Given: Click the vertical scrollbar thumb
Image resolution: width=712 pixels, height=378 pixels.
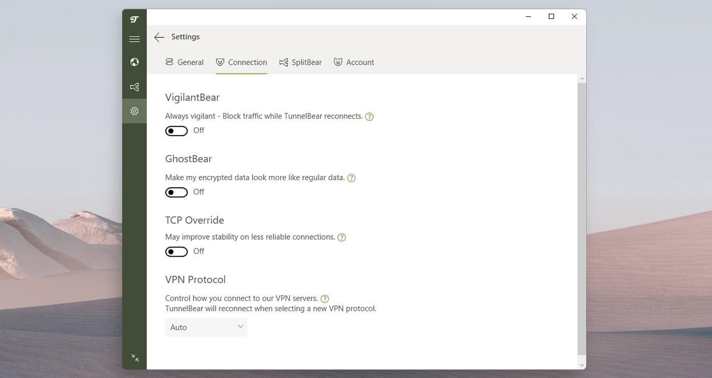Looking at the screenshot, I should click(x=582, y=218).
